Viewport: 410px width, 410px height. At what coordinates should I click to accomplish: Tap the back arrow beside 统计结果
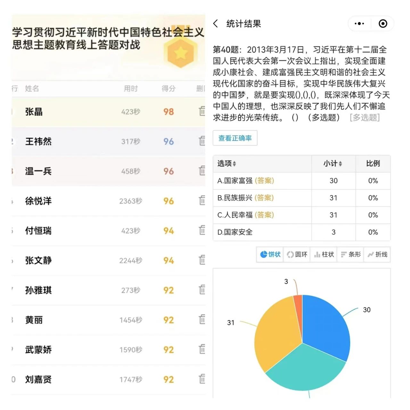pos(216,24)
